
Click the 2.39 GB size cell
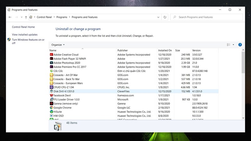coord(185,63)
